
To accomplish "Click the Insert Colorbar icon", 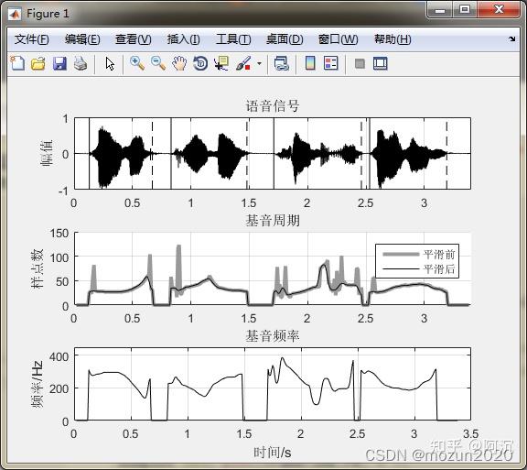I will coord(310,63).
